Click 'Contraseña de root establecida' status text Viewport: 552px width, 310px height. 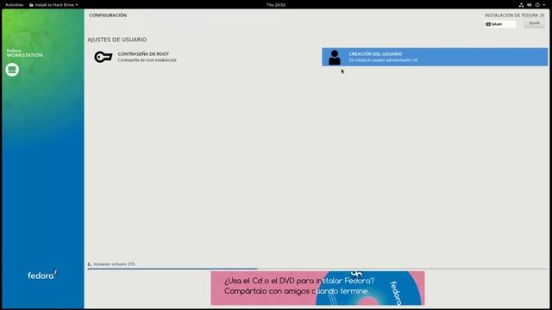click(147, 60)
